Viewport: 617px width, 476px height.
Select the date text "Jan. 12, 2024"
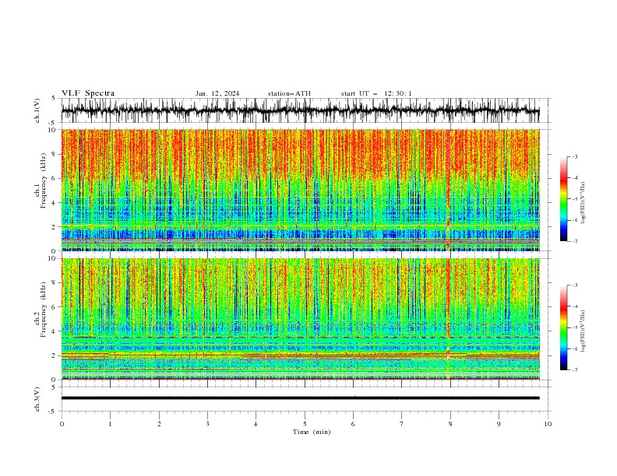point(217,93)
